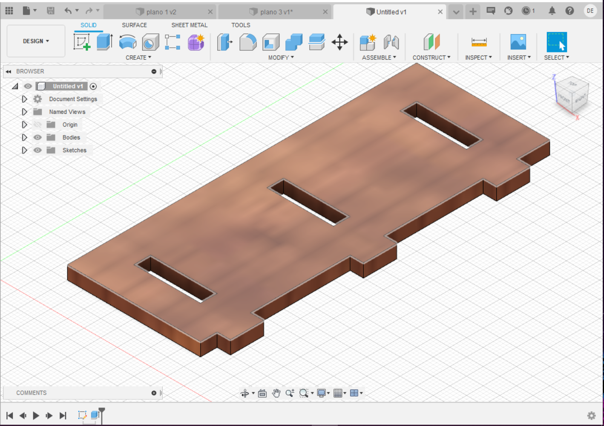Expand Document Settings in browser
The height and width of the screenshot is (426, 604).
tap(24, 99)
